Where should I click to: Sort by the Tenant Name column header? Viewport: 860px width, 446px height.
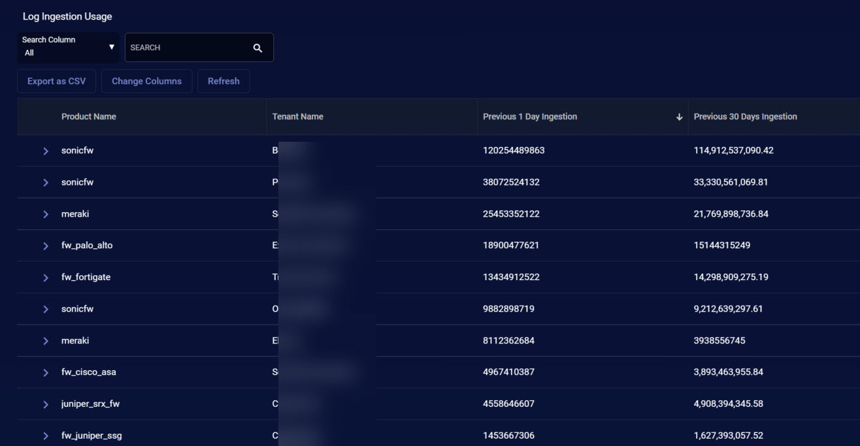[x=298, y=117]
